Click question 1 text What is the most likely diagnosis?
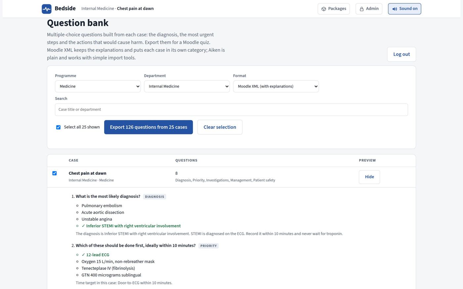Image resolution: width=463 pixels, height=289 pixels. pos(108,196)
